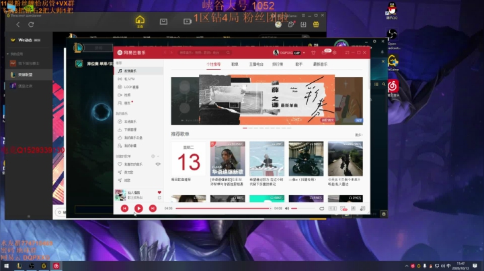Switch to 最新音乐 tab

(x=320, y=64)
